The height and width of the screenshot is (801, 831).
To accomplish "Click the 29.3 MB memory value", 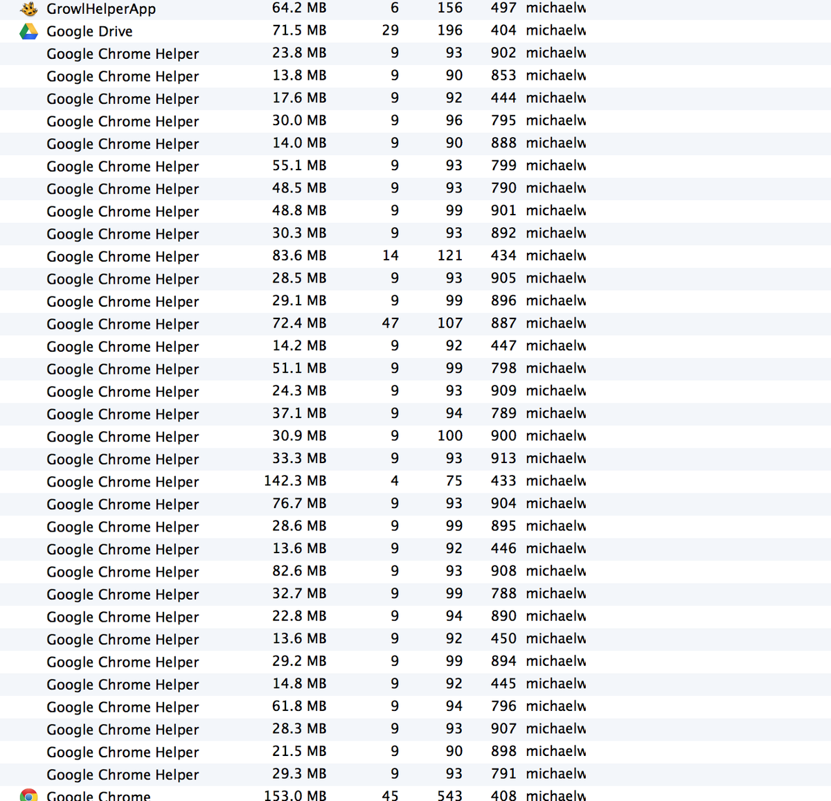I will point(299,773).
